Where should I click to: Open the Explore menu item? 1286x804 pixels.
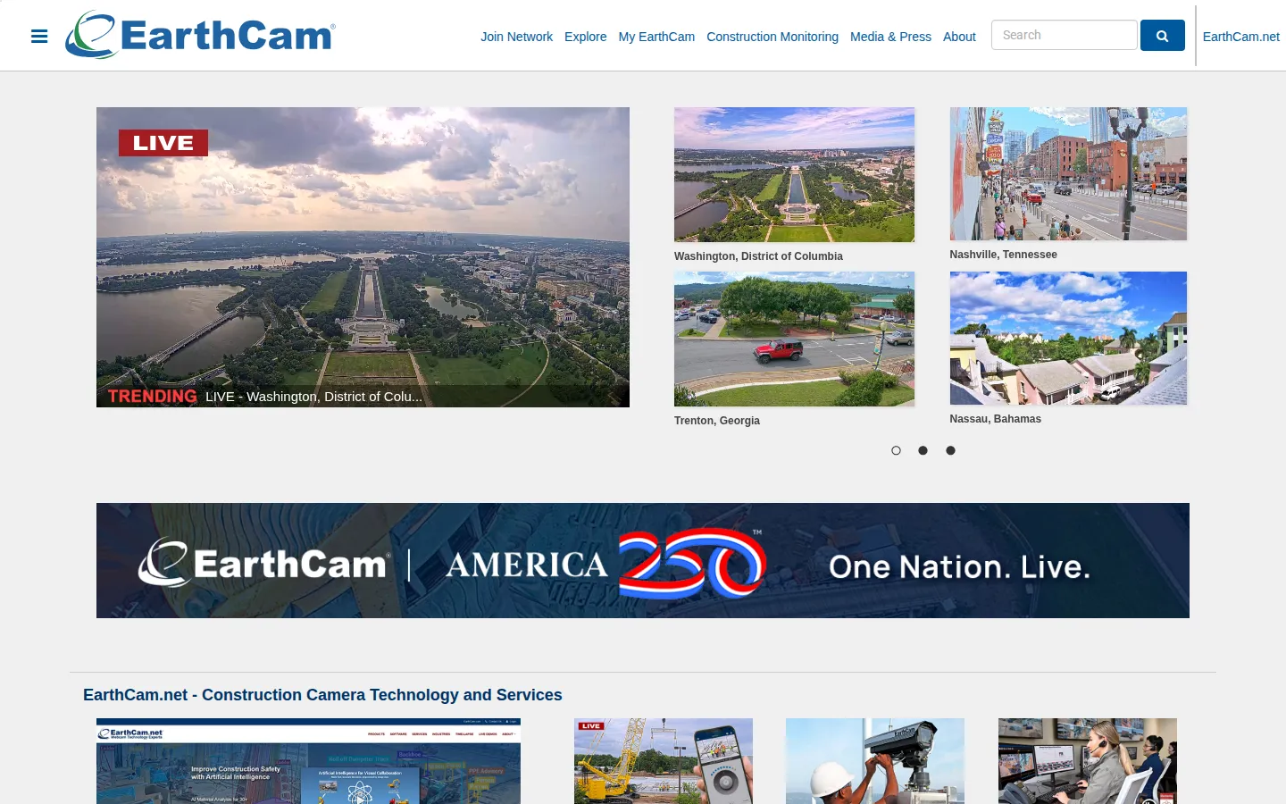point(585,37)
